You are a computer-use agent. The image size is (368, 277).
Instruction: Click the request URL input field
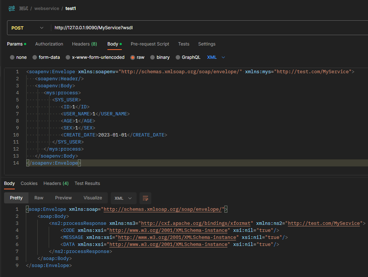207,28
